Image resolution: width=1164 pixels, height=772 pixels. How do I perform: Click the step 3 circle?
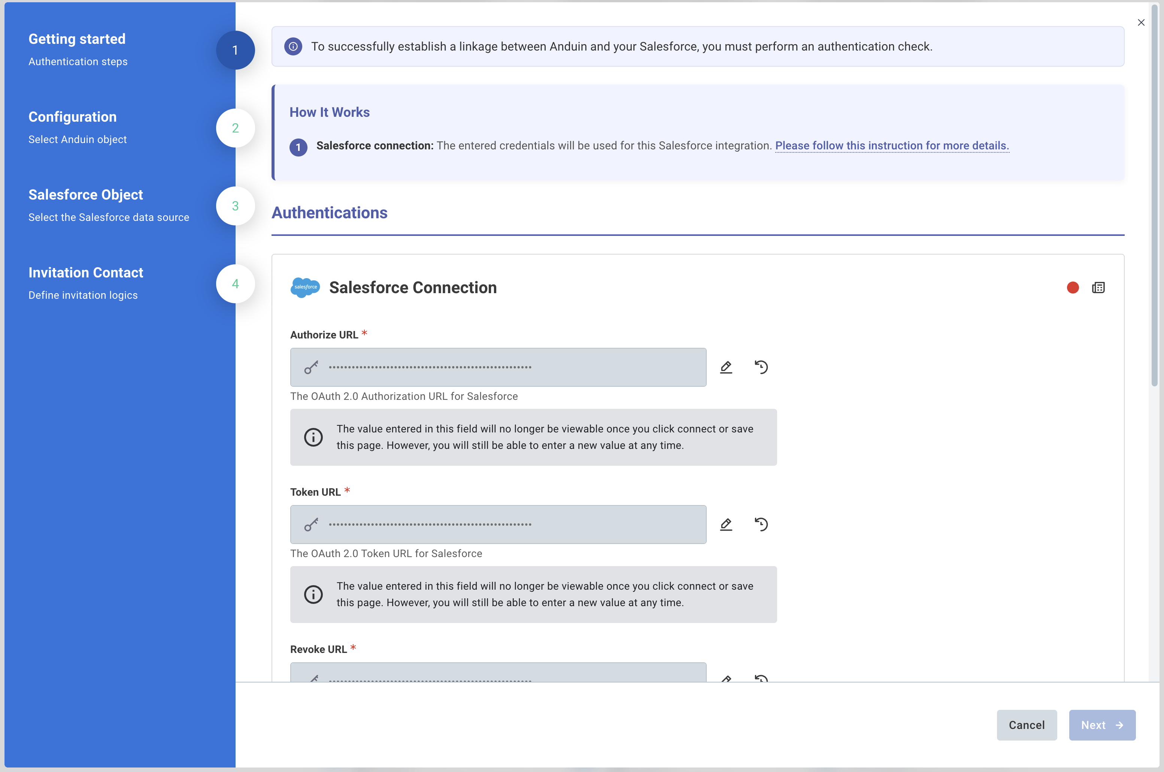pos(235,206)
